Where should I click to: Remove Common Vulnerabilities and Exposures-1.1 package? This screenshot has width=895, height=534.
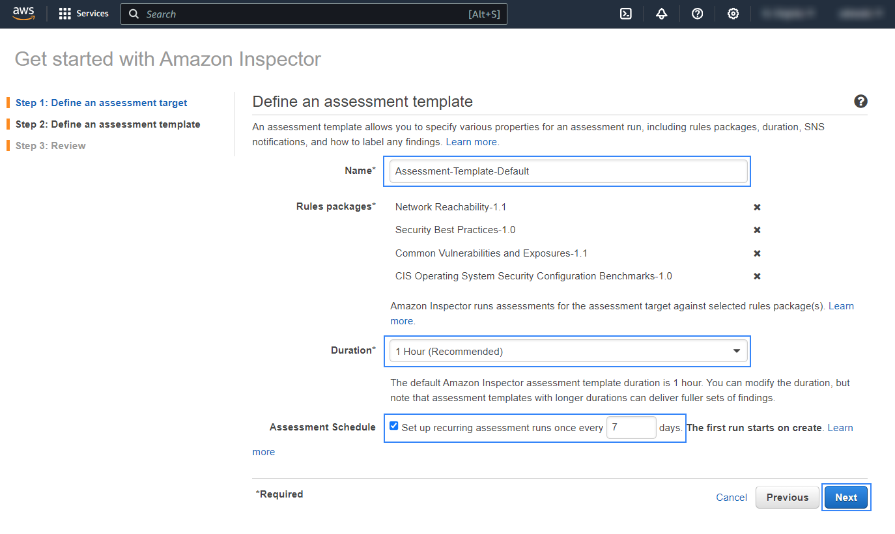tap(757, 253)
